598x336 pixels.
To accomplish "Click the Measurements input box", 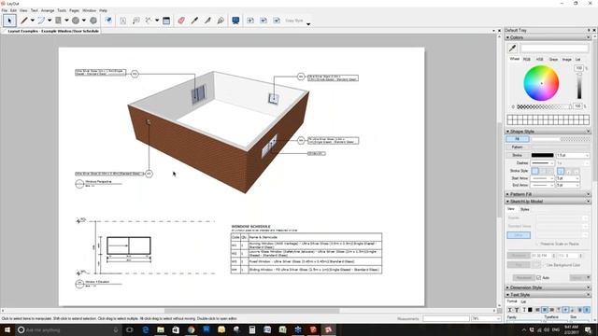I will coord(446,318).
